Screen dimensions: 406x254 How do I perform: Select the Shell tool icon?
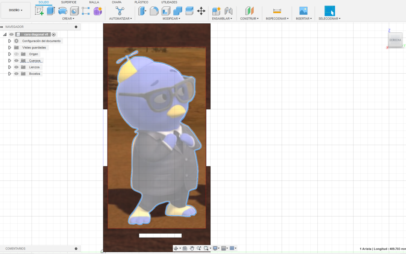coord(166,11)
